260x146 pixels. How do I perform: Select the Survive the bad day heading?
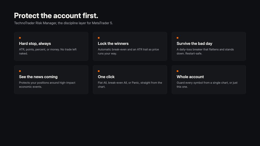(x=194, y=44)
